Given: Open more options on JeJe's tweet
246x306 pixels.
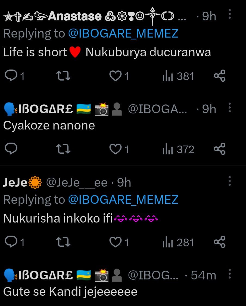Looking at the screenshot, I should [230, 181].
